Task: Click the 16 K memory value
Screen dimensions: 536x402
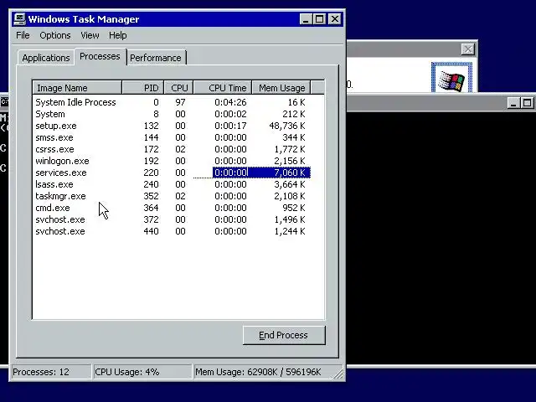Action: point(296,102)
